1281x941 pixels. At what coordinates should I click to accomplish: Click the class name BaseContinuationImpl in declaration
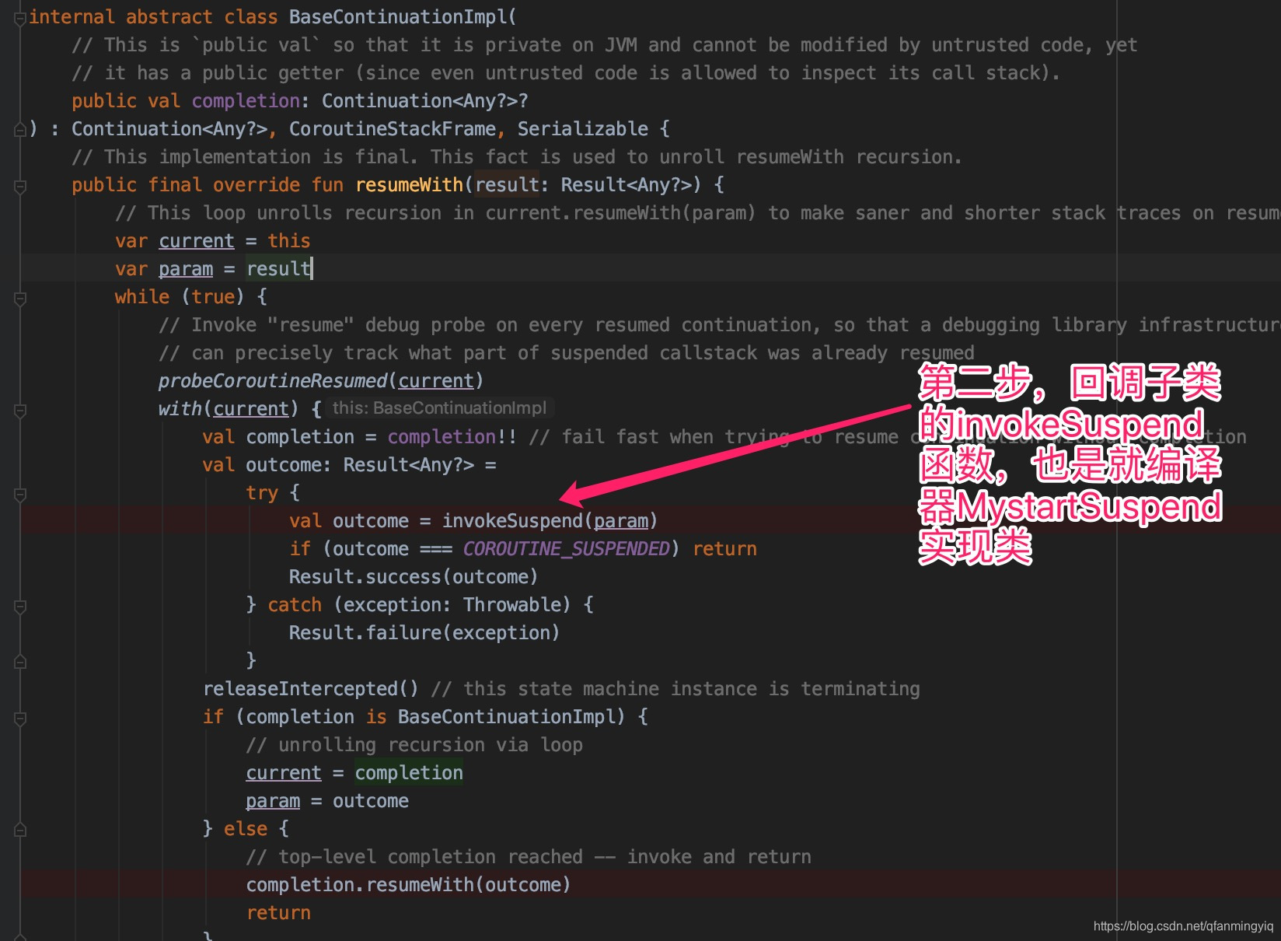coord(397,17)
